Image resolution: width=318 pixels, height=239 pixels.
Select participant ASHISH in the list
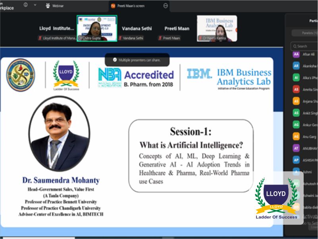click(x=305, y=160)
